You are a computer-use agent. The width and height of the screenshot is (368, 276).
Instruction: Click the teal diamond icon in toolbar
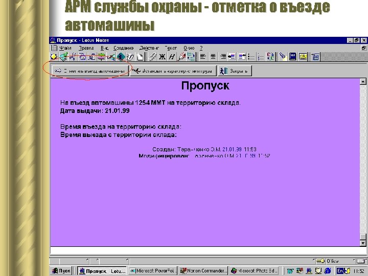pos(121,57)
